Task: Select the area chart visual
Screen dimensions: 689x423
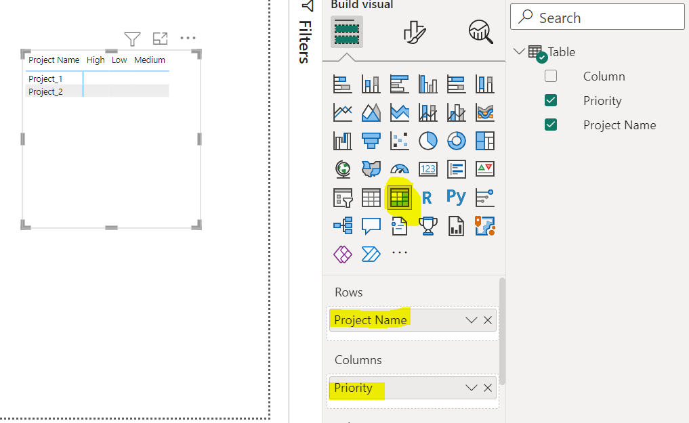Action: (x=371, y=112)
